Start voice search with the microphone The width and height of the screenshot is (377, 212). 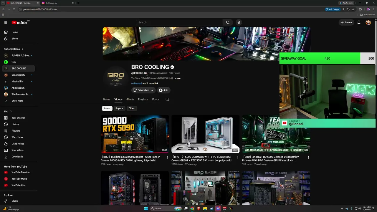(239, 22)
